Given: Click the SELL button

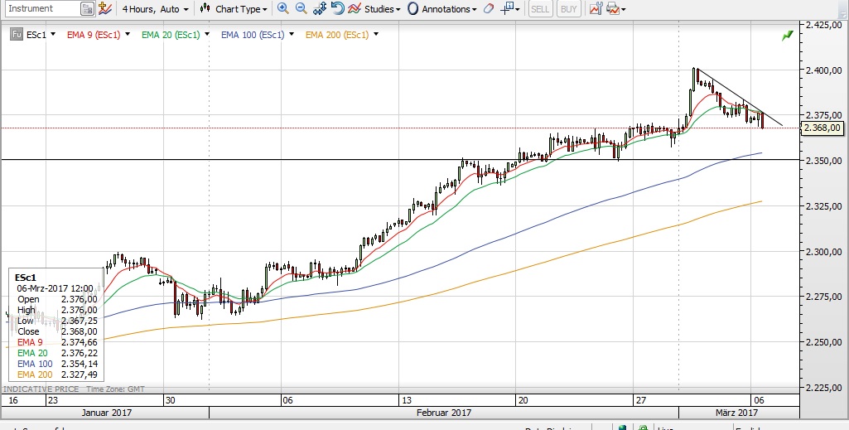Looking at the screenshot, I should pyautogui.click(x=540, y=9).
